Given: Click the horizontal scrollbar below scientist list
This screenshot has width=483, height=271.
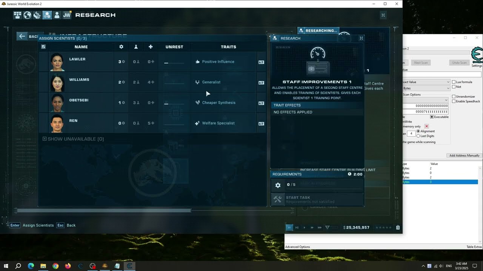Looking at the screenshot, I should pyautogui.click(x=104, y=210).
